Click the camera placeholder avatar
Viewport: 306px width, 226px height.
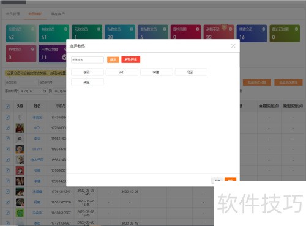[20, 139]
